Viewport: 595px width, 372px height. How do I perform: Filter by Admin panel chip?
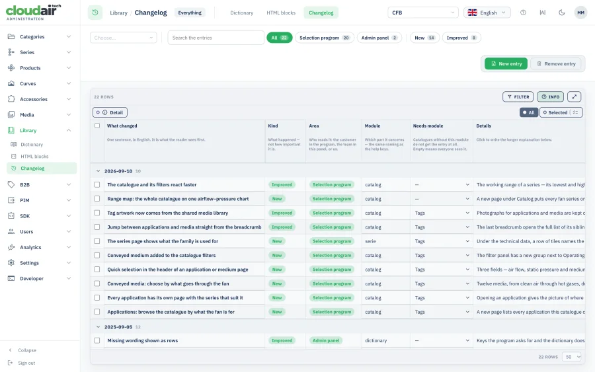379,38
